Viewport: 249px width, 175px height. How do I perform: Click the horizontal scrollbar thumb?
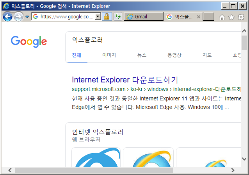click(x=94, y=170)
